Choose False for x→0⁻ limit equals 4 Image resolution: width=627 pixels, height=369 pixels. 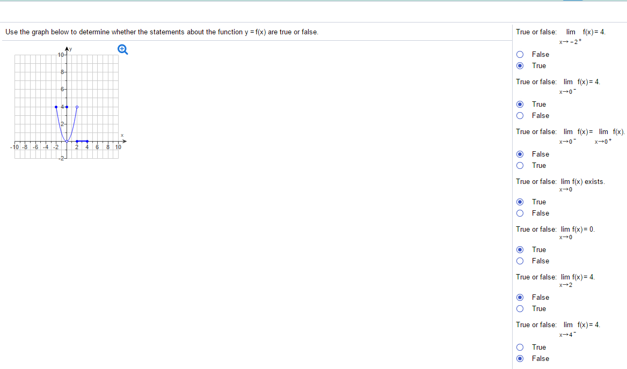tap(520, 115)
